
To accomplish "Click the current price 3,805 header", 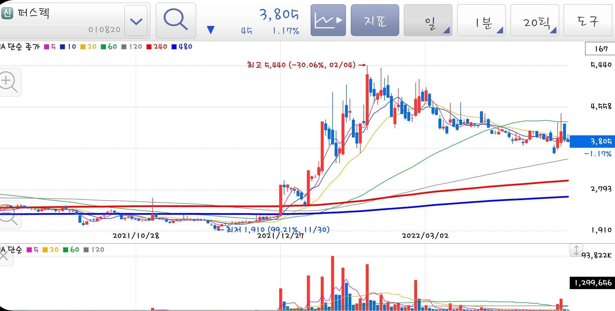I will 279,14.
